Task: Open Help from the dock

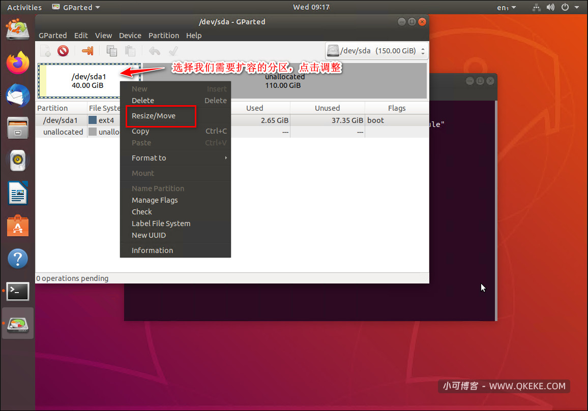Action: coord(18,259)
